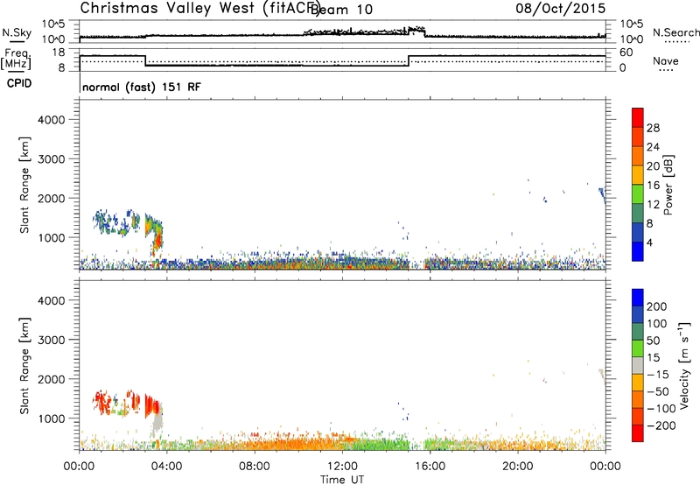The image size is (700, 485).
Task: Click the "3000" range label in the Velocity panel
Action: click(52, 340)
